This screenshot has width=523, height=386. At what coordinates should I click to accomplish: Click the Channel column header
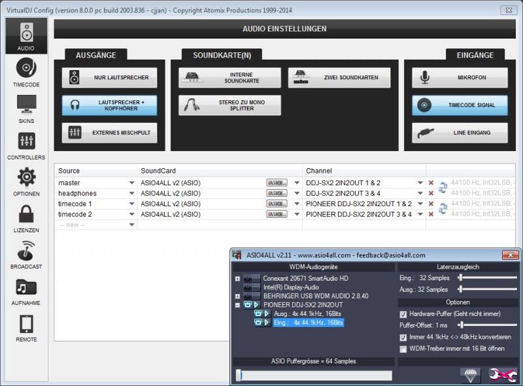coord(364,171)
